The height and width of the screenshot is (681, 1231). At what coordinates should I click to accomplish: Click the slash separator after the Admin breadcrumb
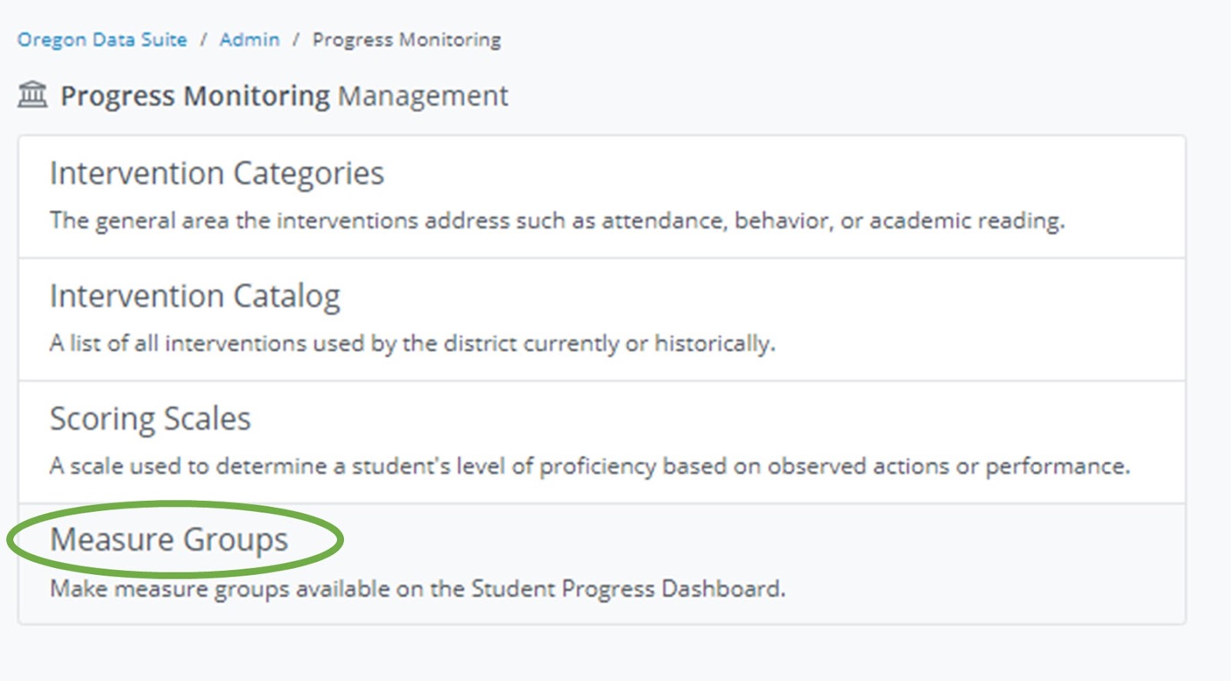pyautogui.click(x=296, y=40)
